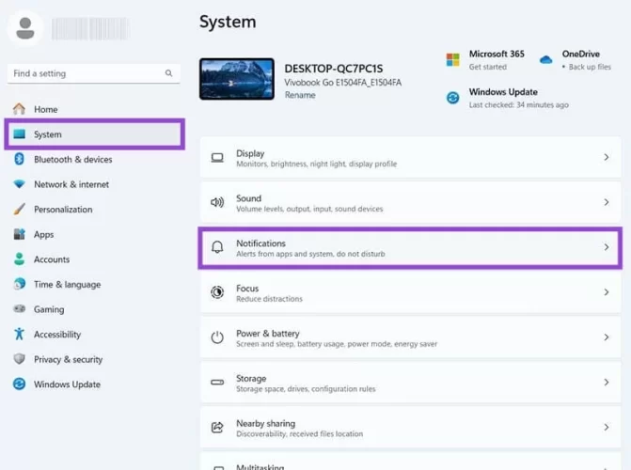Viewport: 631px width, 470px height.
Task: Go to Privacy & security section
Action: pyautogui.click(x=68, y=359)
